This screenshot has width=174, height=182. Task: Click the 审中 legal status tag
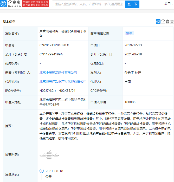(129, 34)
